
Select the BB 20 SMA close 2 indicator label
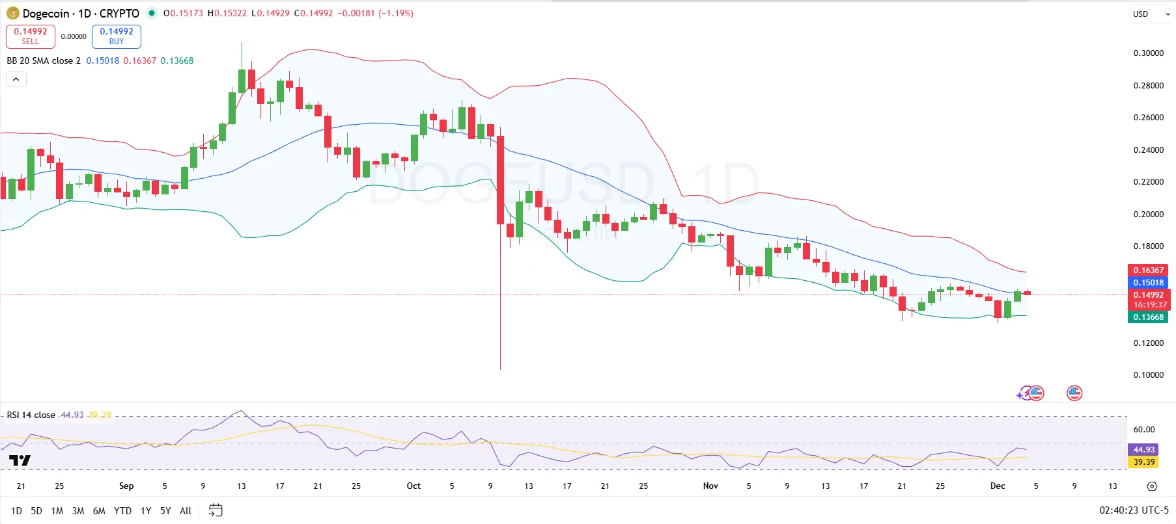pos(44,60)
